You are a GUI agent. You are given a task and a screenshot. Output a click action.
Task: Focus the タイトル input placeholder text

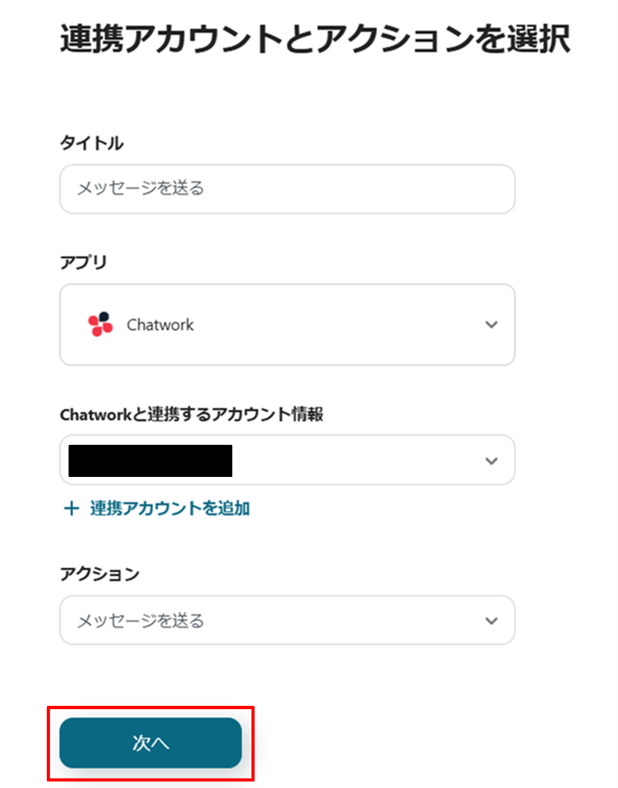point(140,189)
